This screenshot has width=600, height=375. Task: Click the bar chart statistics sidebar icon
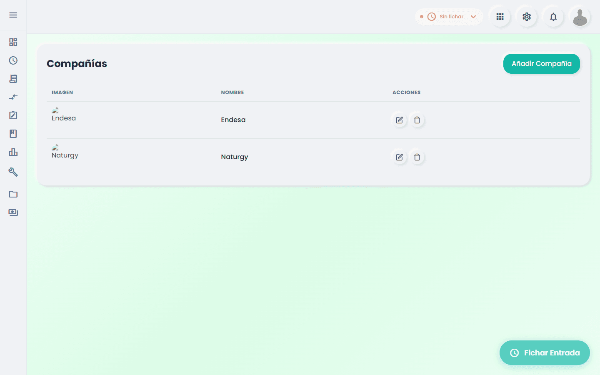(13, 152)
